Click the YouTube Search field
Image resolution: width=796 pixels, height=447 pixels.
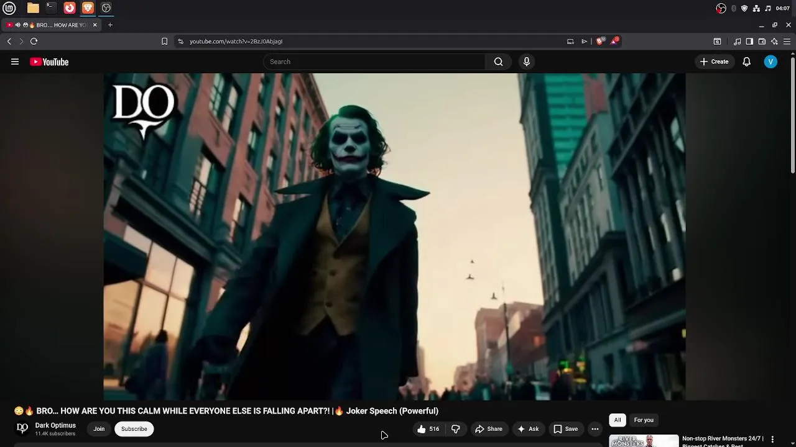pos(374,61)
